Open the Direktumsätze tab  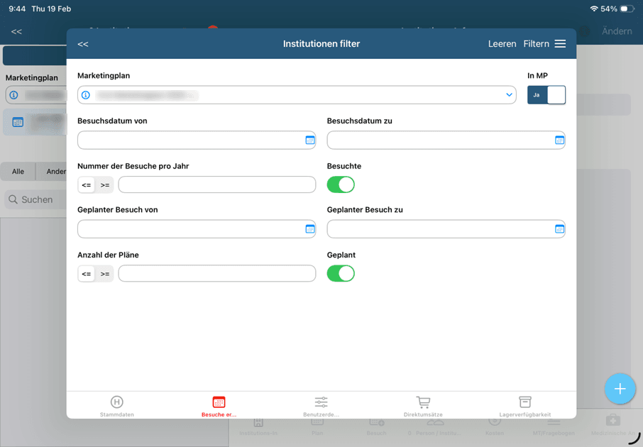(423, 407)
